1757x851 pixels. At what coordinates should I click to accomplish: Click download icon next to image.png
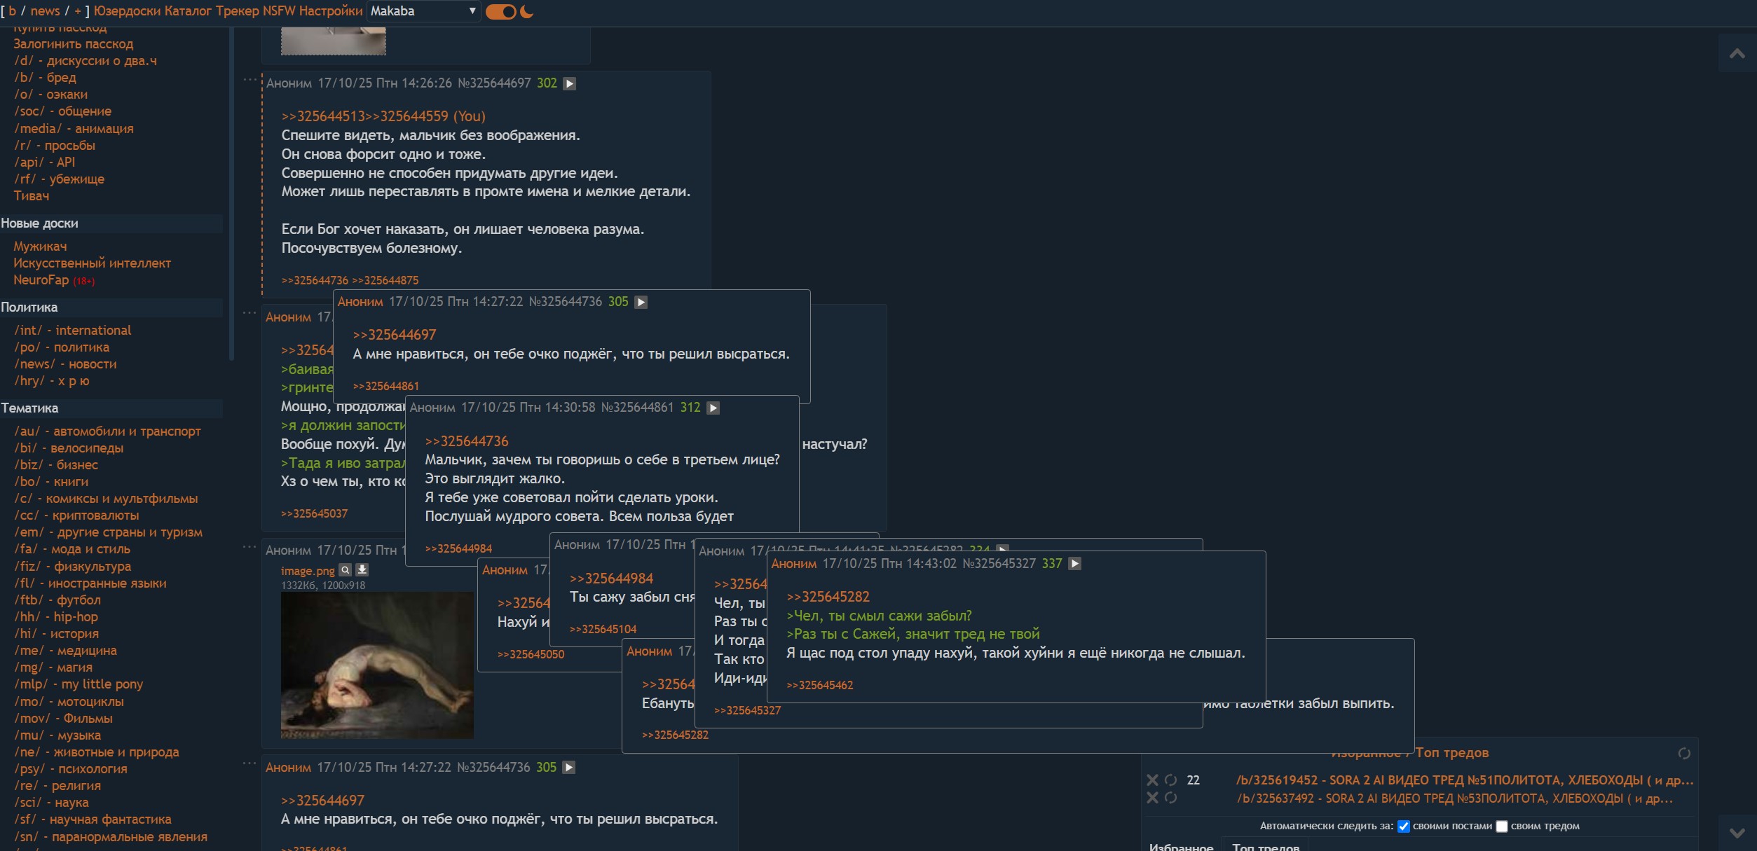pyautogui.click(x=362, y=570)
